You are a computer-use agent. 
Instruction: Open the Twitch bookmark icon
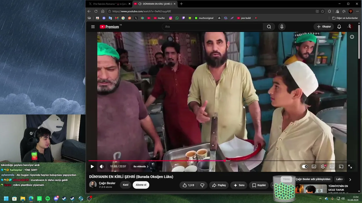(x=184, y=18)
